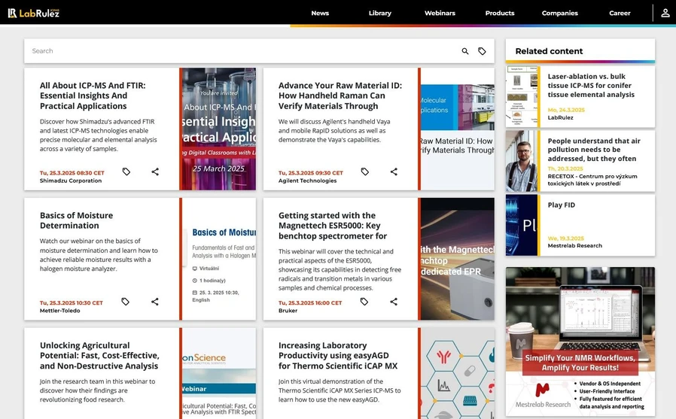676x419 pixels.
Task: Open Getting started with Magnettech ESR5000 title
Action: coord(333,226)
